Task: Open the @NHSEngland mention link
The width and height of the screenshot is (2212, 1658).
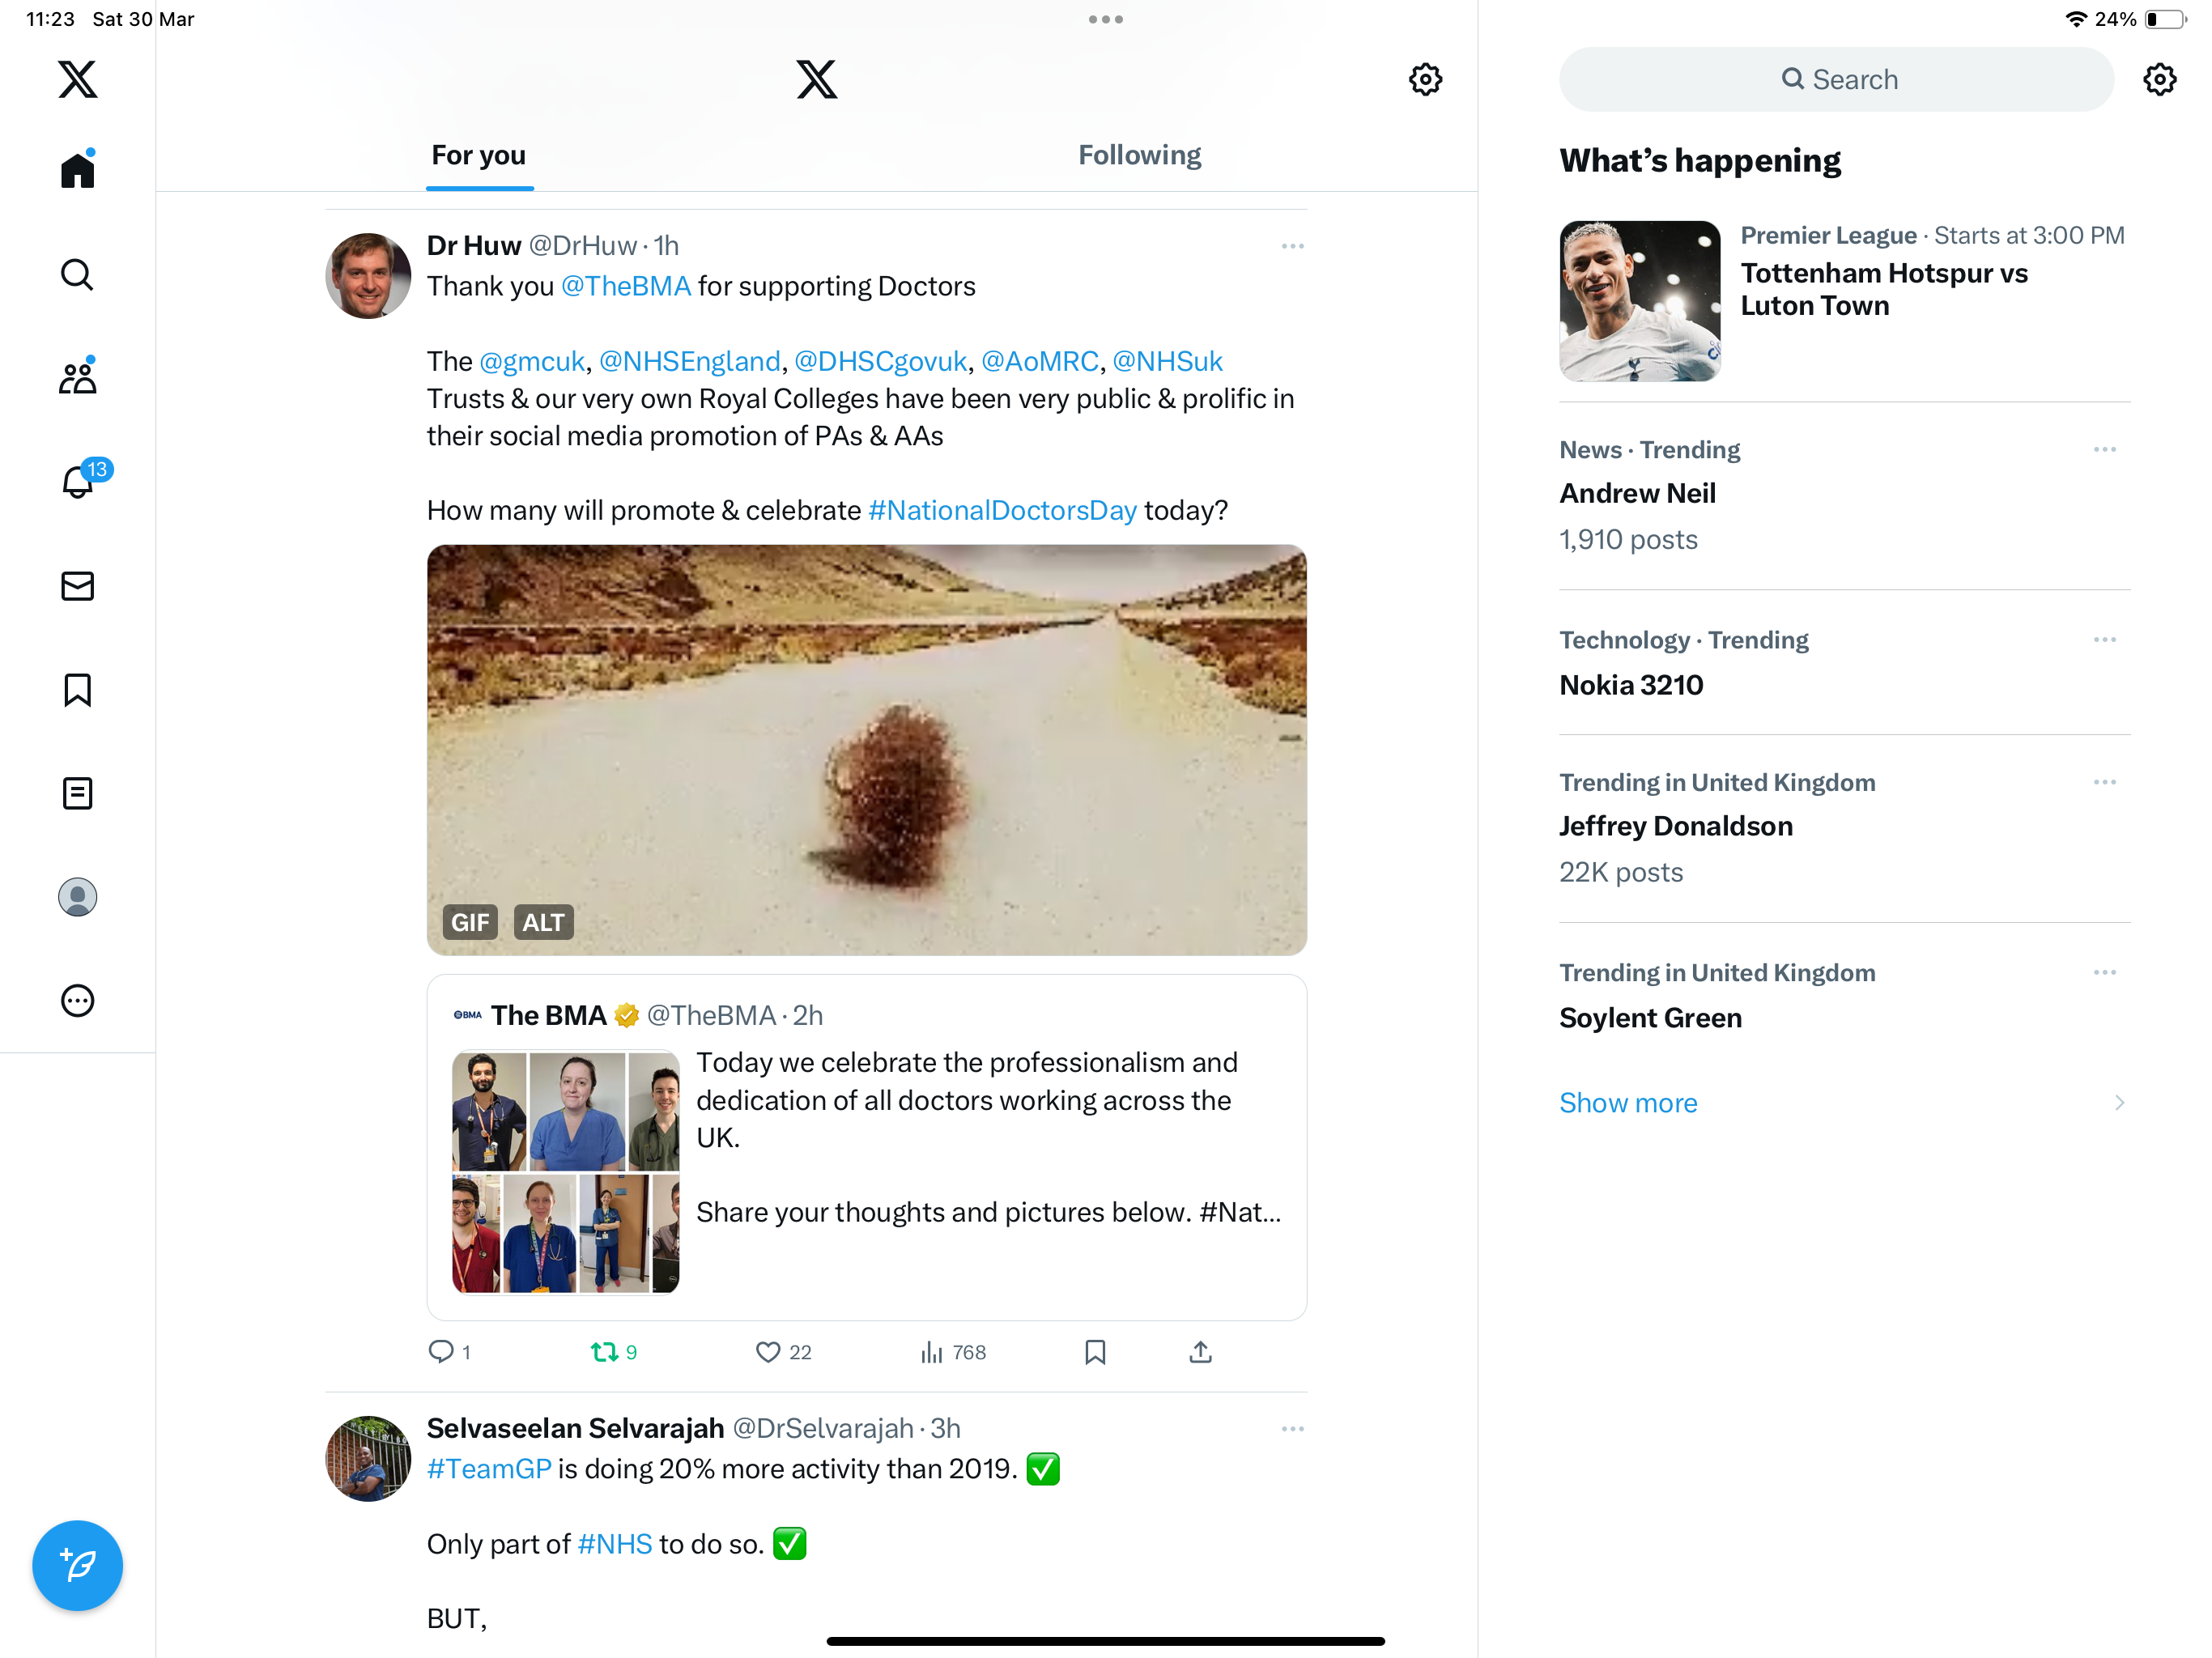Action: pyautogui.click(x=689, y=361)
